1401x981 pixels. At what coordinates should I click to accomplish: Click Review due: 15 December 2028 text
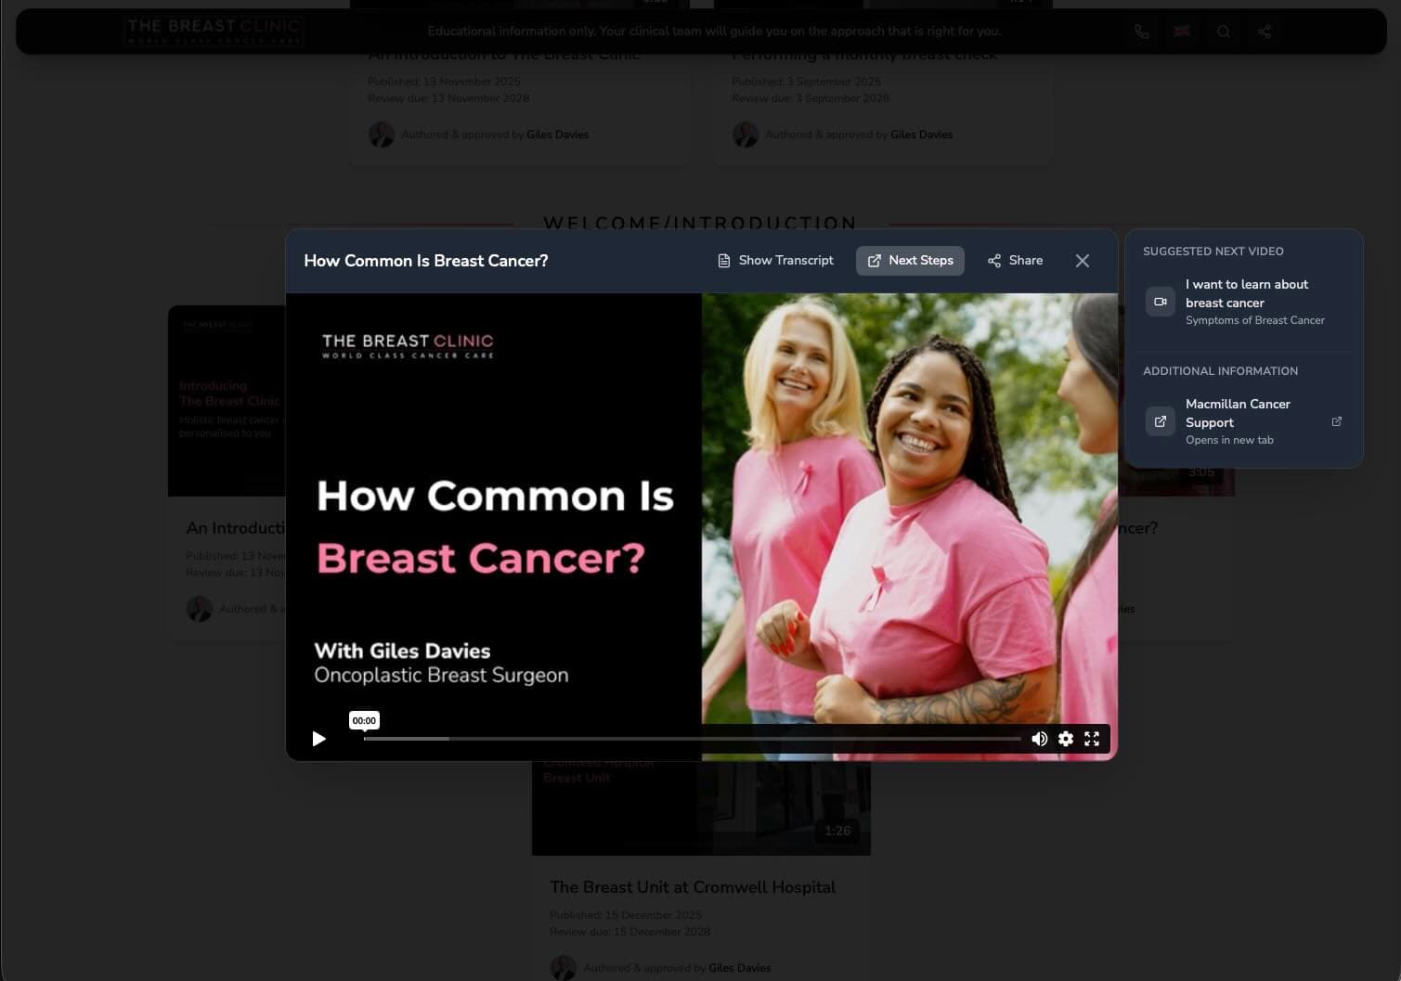[629, 932]
